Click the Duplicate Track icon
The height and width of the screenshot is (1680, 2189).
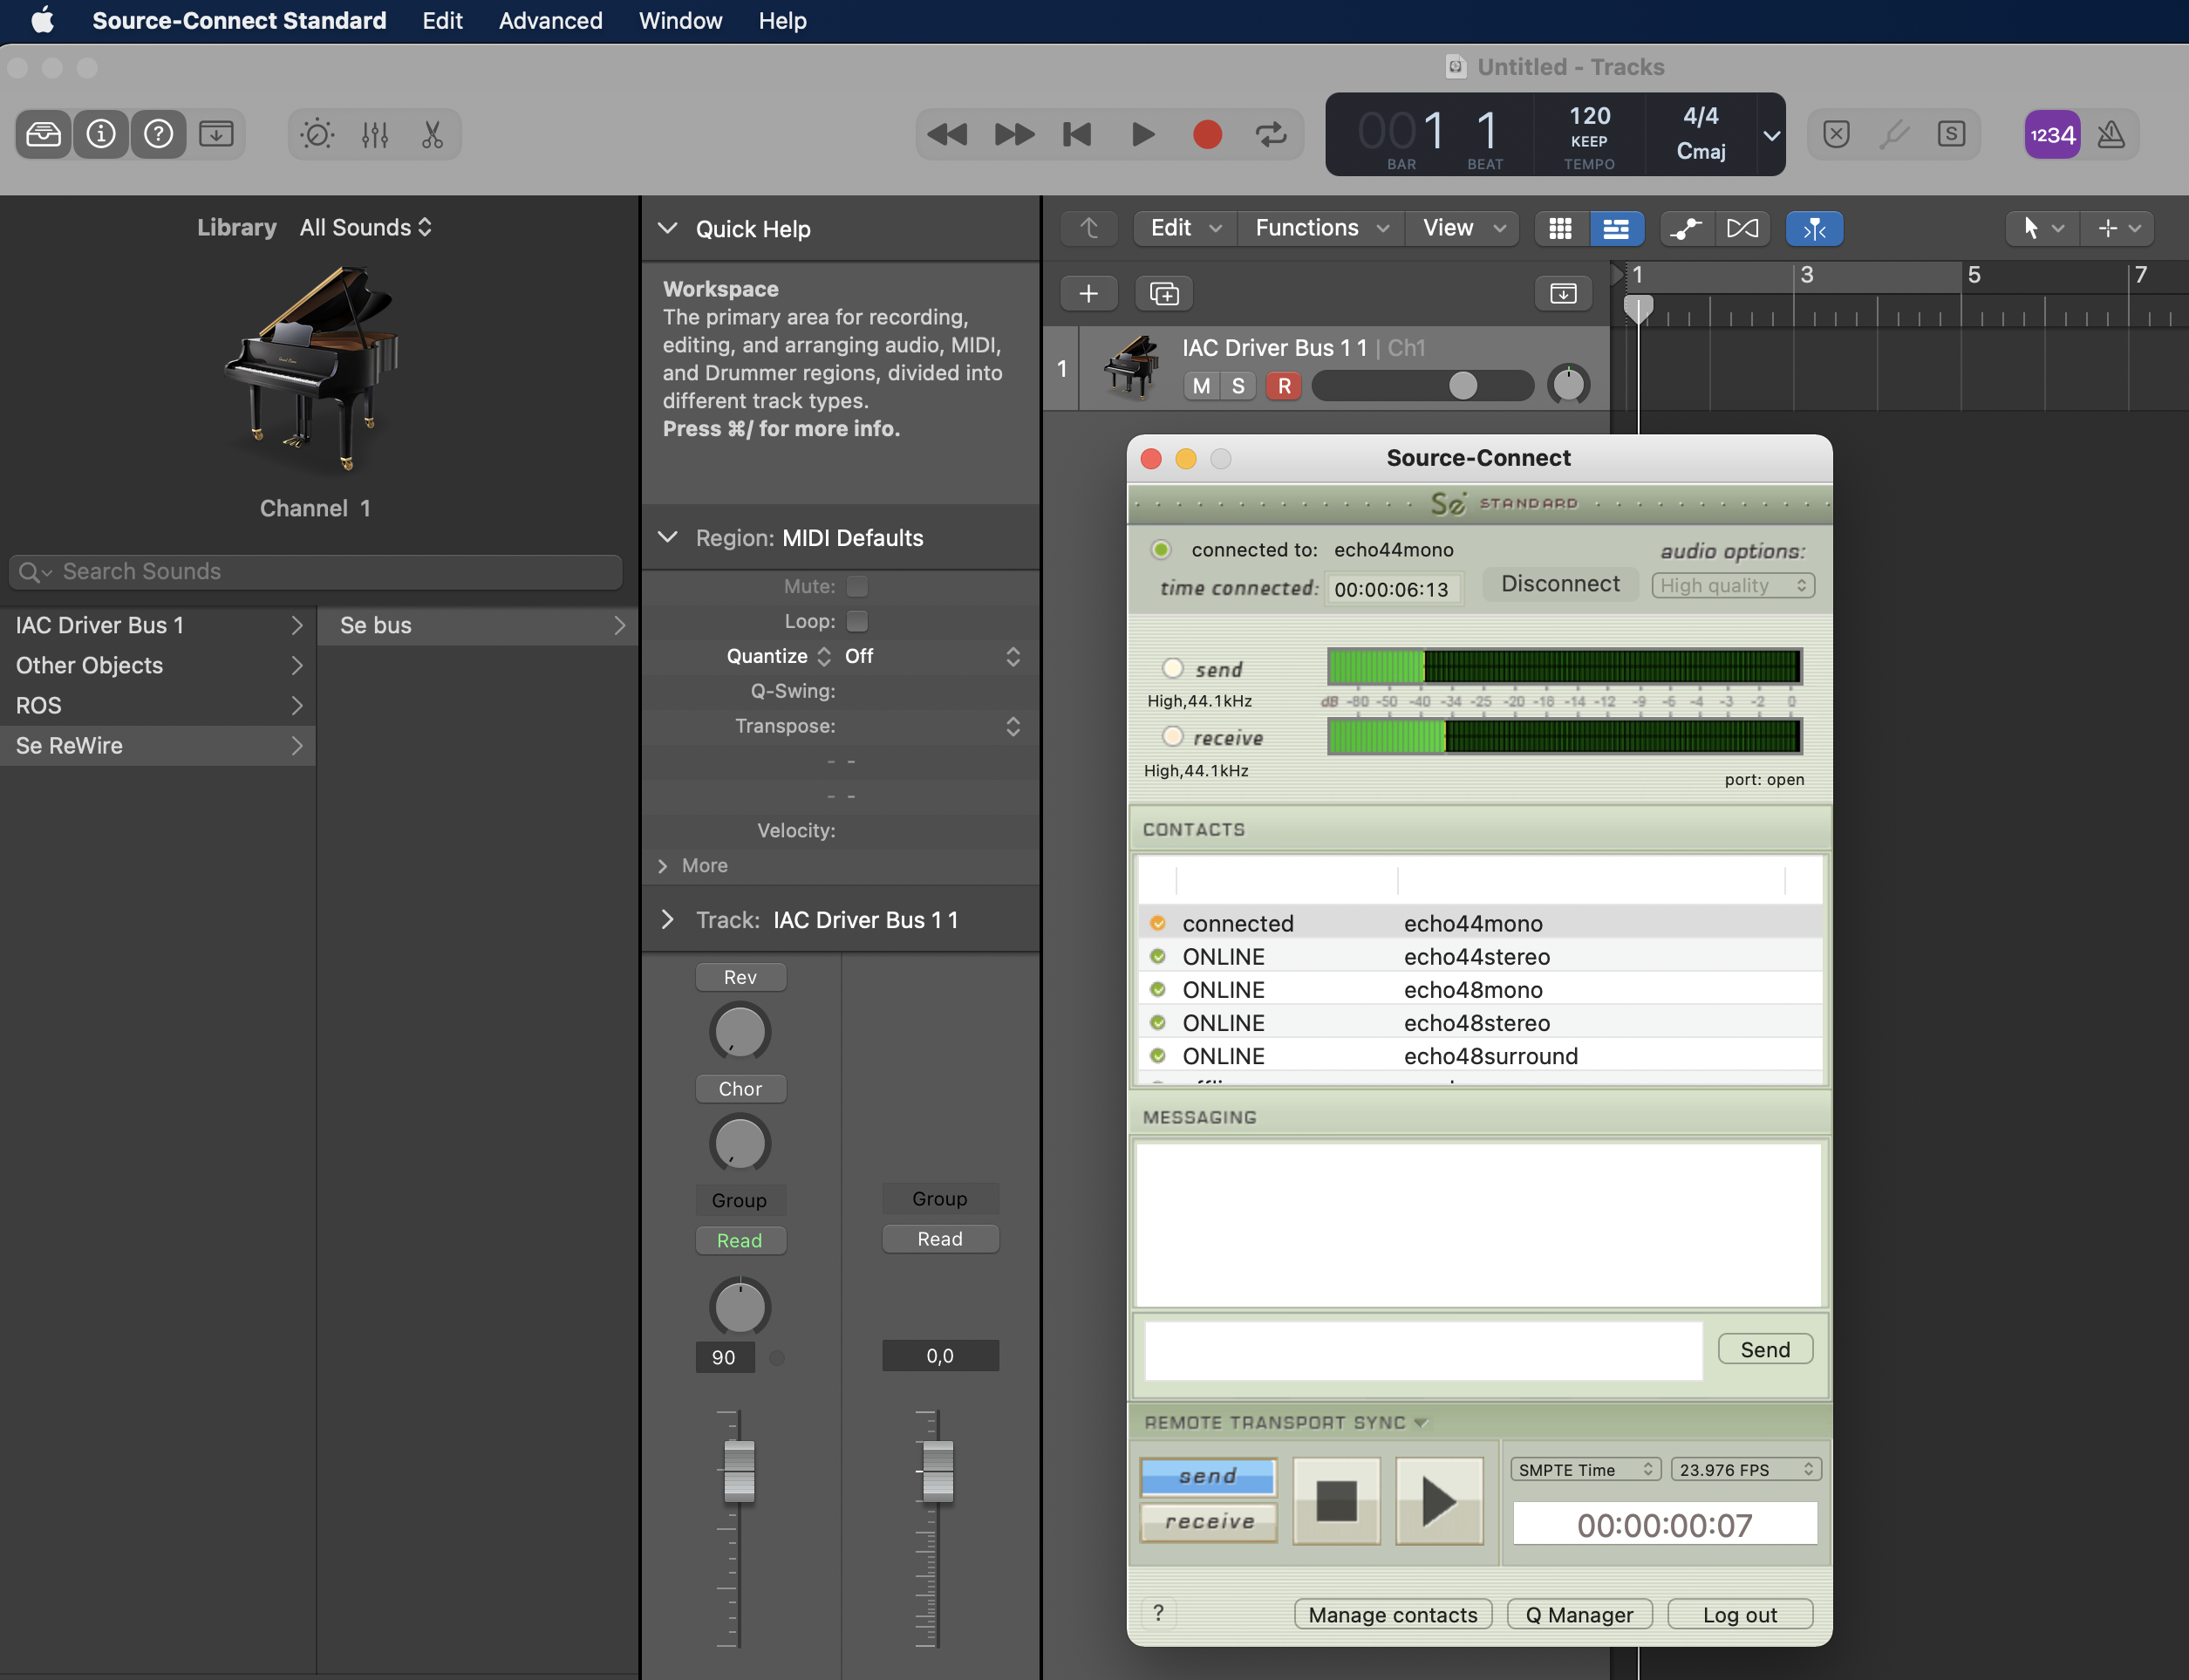(x=1163, y=293)
